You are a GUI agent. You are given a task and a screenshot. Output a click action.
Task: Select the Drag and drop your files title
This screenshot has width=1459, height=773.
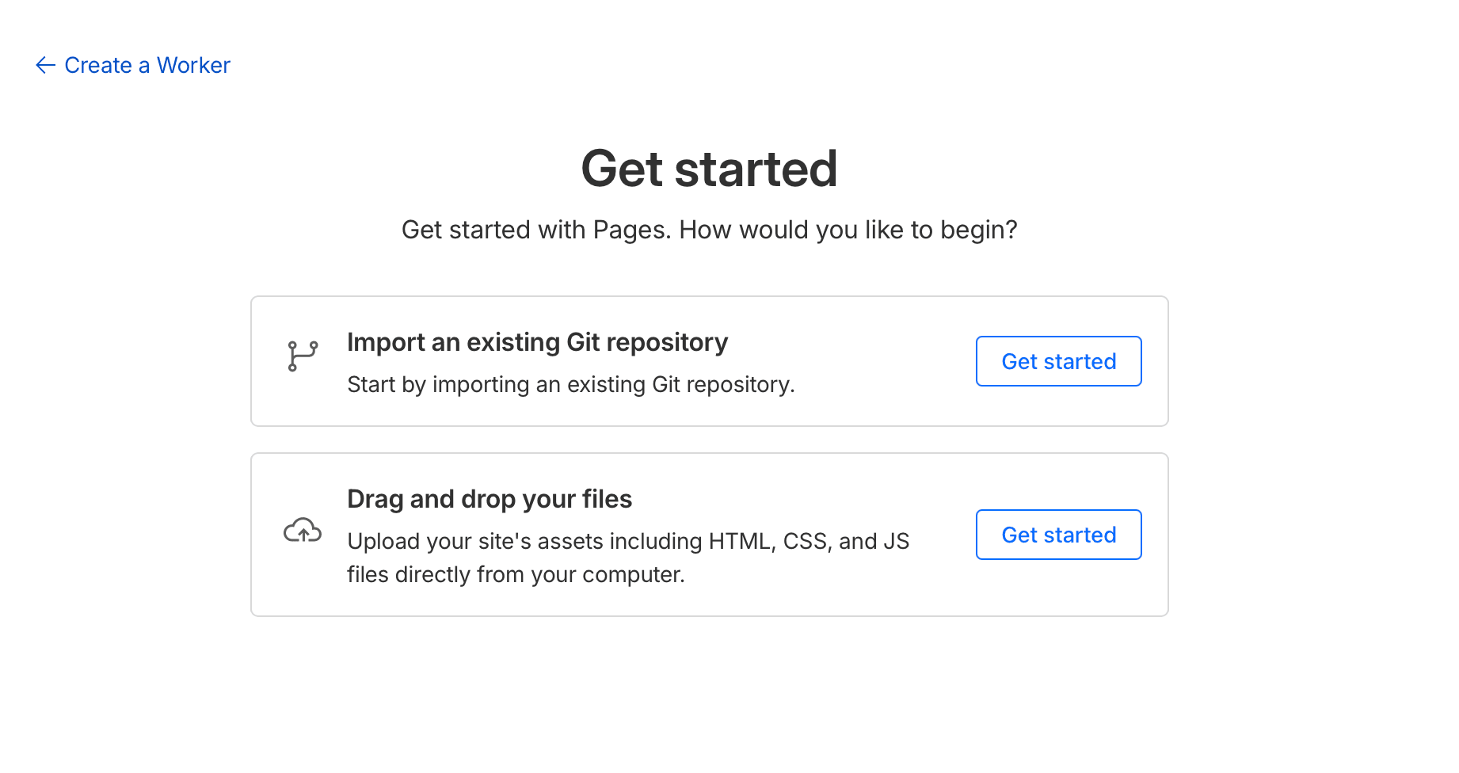tap(490, 499)
